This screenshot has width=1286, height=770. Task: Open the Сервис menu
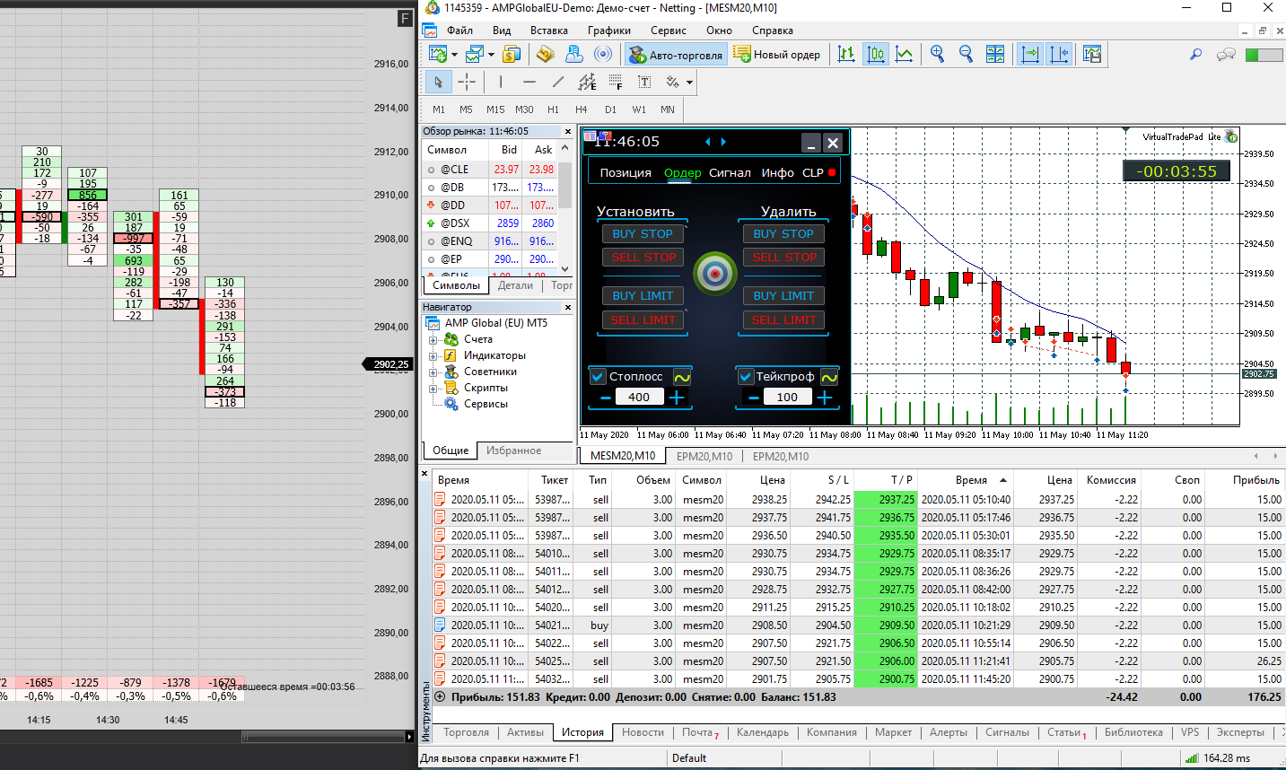pyautogui.click(x=668, y=31)
